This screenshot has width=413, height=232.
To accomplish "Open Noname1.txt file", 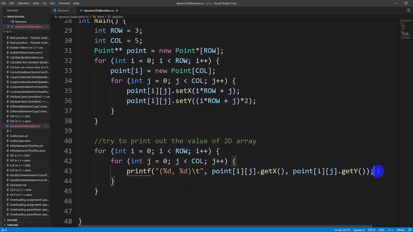I will (18, 185).
